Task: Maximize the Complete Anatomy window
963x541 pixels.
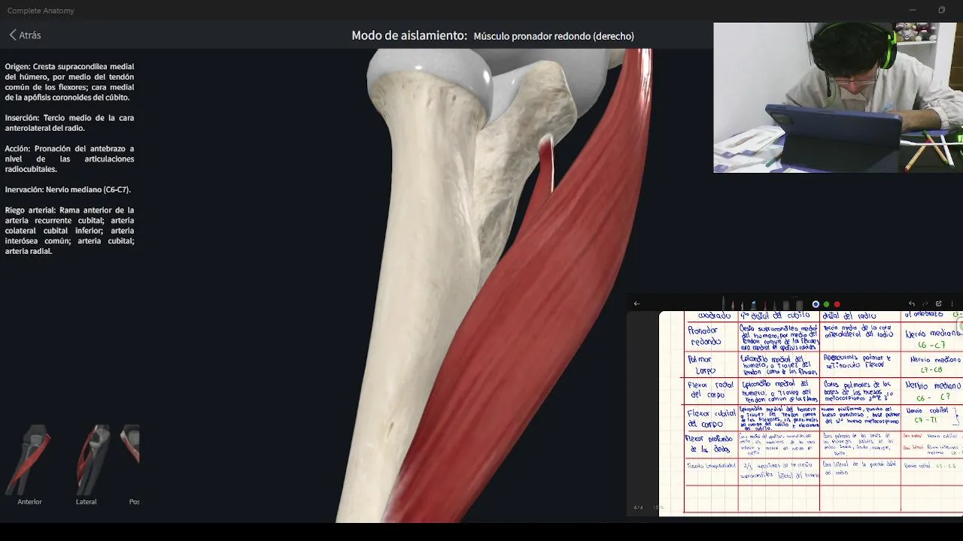Action: [x=942, y=10]
